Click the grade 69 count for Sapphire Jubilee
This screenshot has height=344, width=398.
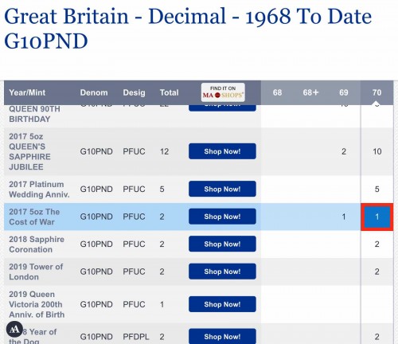tap(344, 151)
